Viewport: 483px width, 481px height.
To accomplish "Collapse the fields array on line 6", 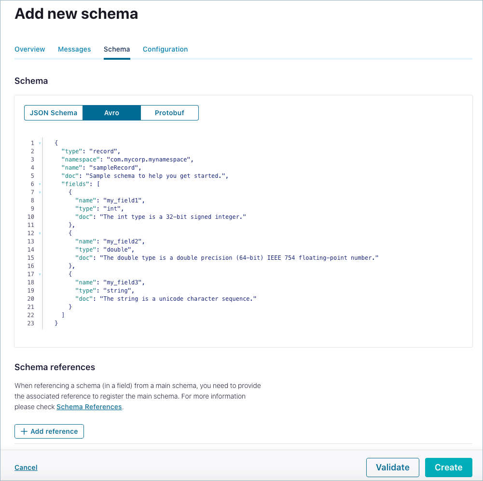I will (40, 184).
